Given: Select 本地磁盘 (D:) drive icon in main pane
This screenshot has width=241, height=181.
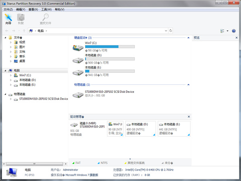Looking at the screenshot, I should 78,60.
